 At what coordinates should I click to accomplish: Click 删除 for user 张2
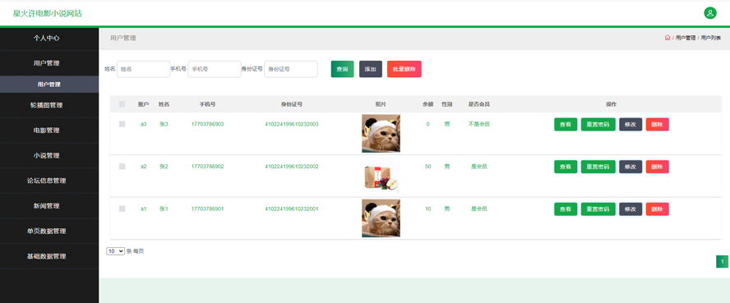(658, 167)
